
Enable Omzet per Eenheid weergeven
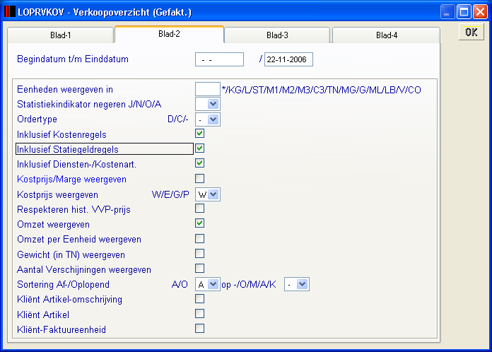(x=199, y=238)
